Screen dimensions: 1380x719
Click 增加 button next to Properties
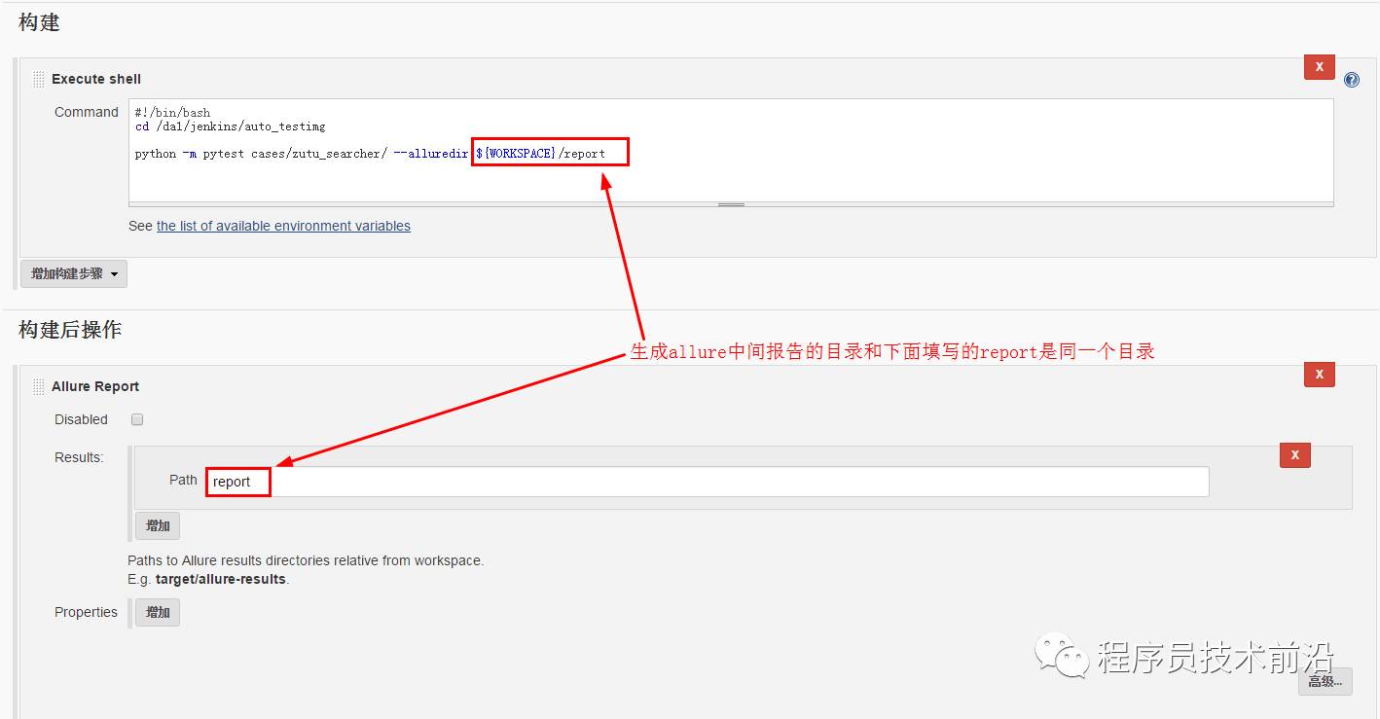(x=158, y=612)
